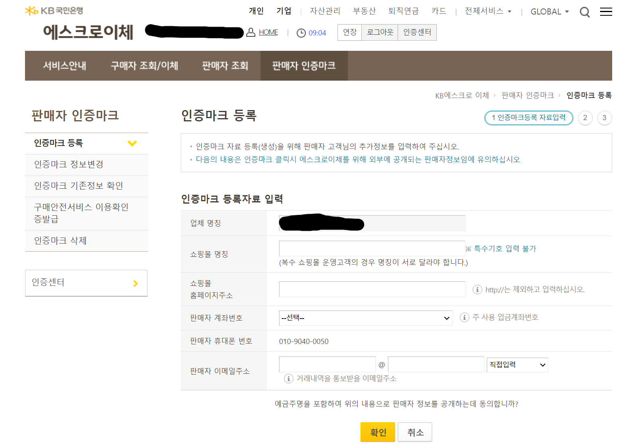This screenshot has width=642, height=448.
Task: Click the 연장 session extend button
Action: click(x=350, y=32)
